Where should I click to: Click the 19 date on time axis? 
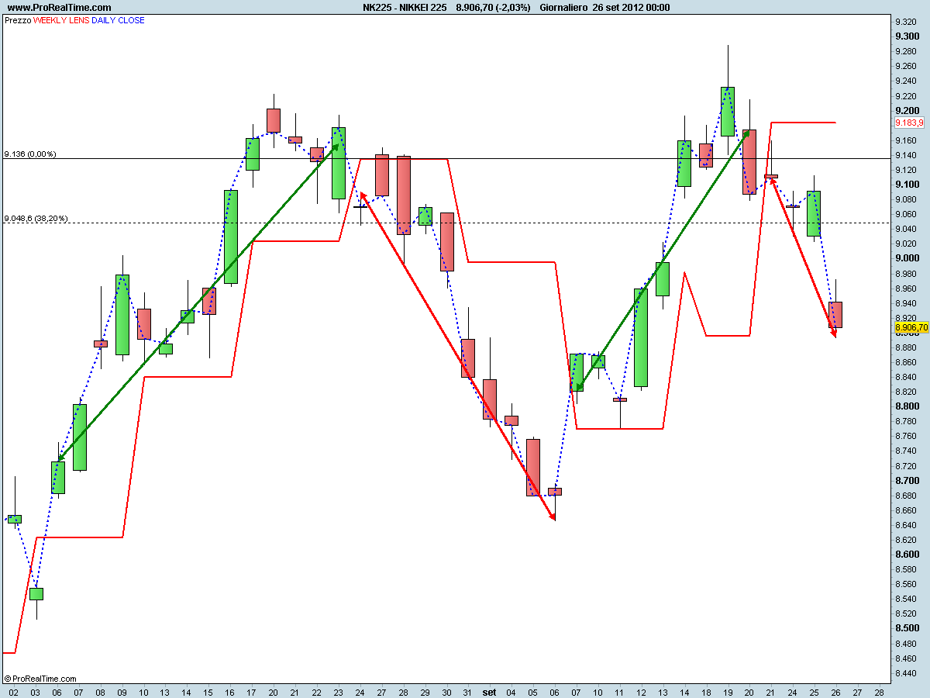(727, 692)
